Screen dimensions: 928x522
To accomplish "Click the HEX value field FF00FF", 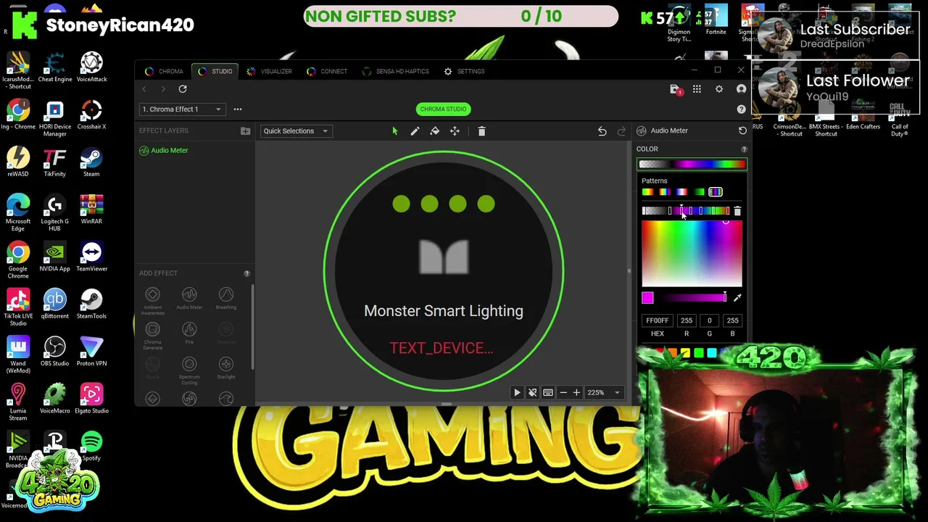I will point(657,320).
